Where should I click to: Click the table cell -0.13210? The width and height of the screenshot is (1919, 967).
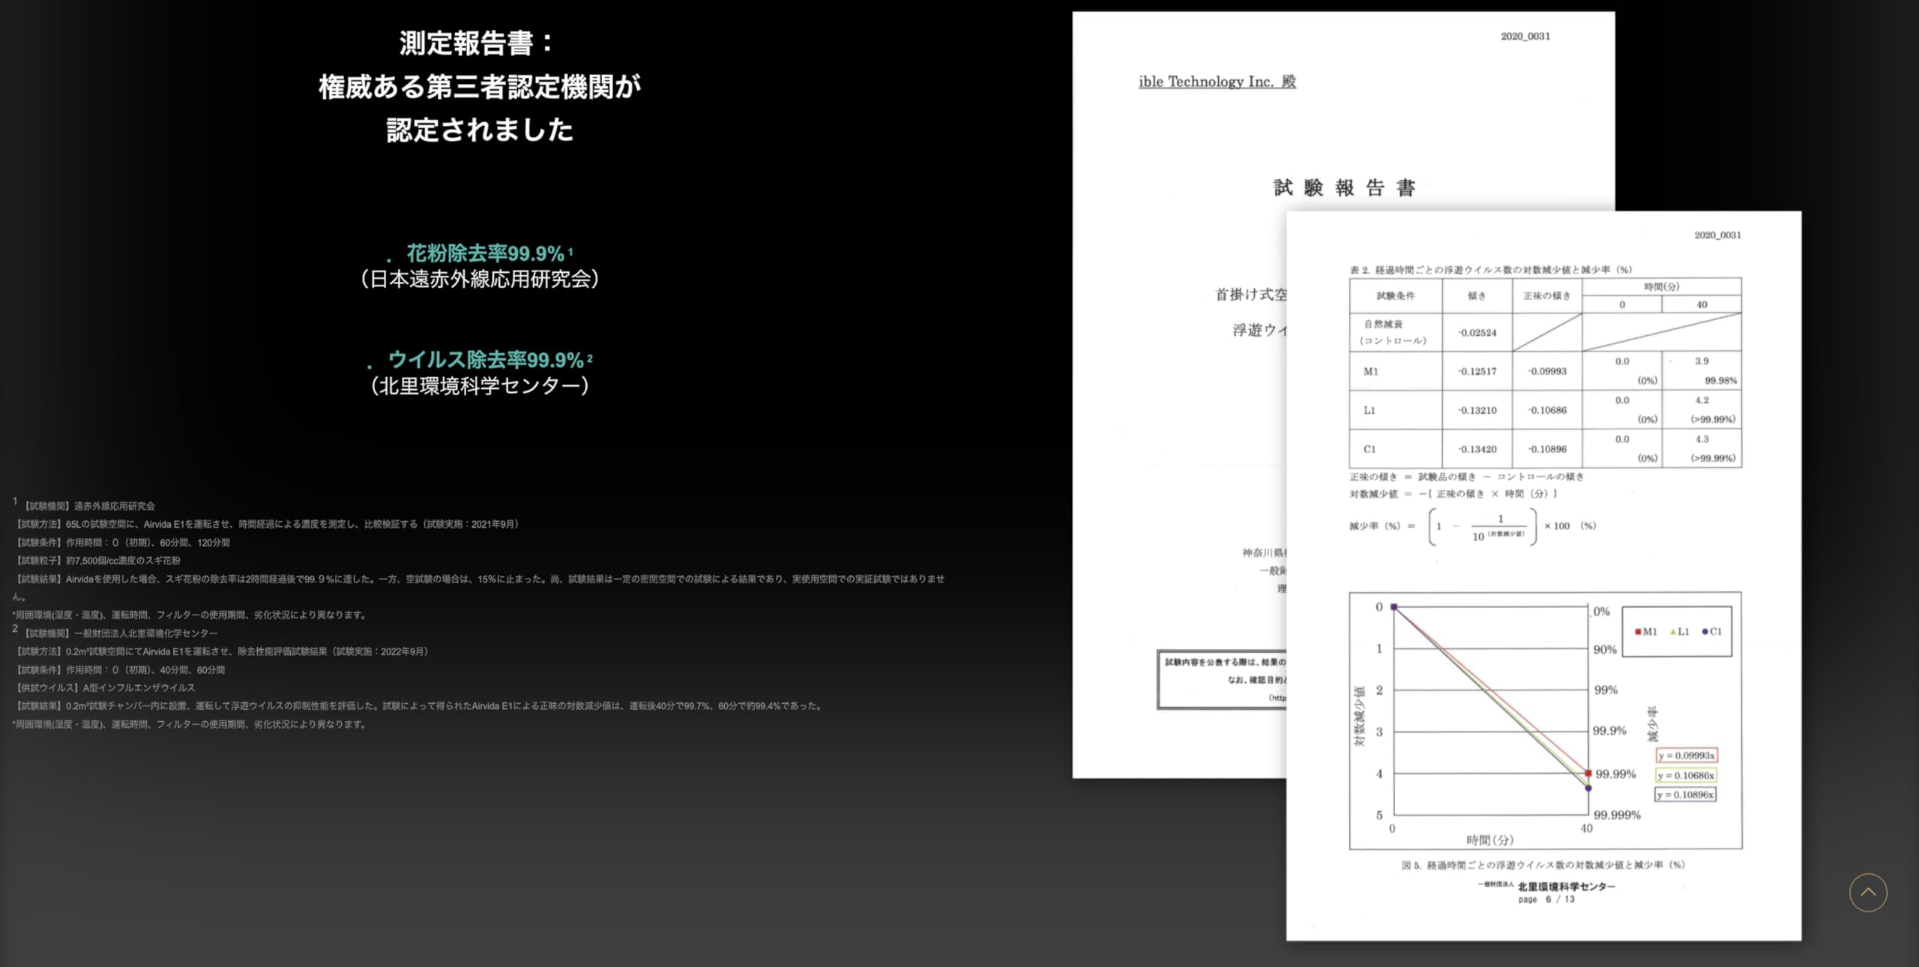coord(1477,411)
